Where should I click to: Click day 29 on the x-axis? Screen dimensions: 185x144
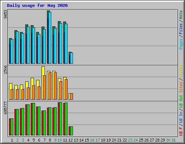click(x=163, y=140)
